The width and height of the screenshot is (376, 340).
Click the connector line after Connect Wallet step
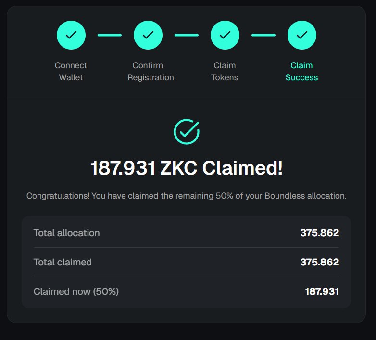pos(110,35)
